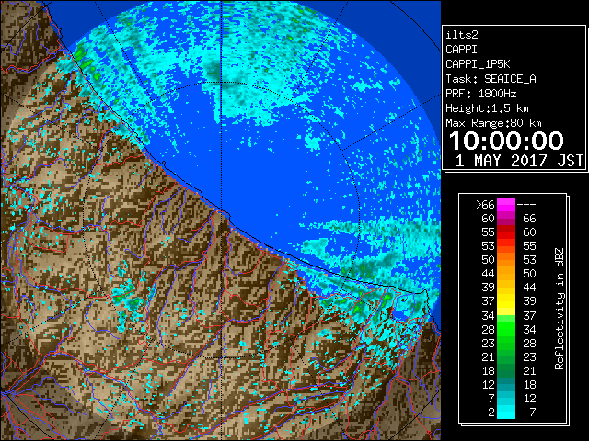Pick the magenta >66 dBZ legend swatch
The width and height of the screenshot is (589, 441).
click(506, 205)
